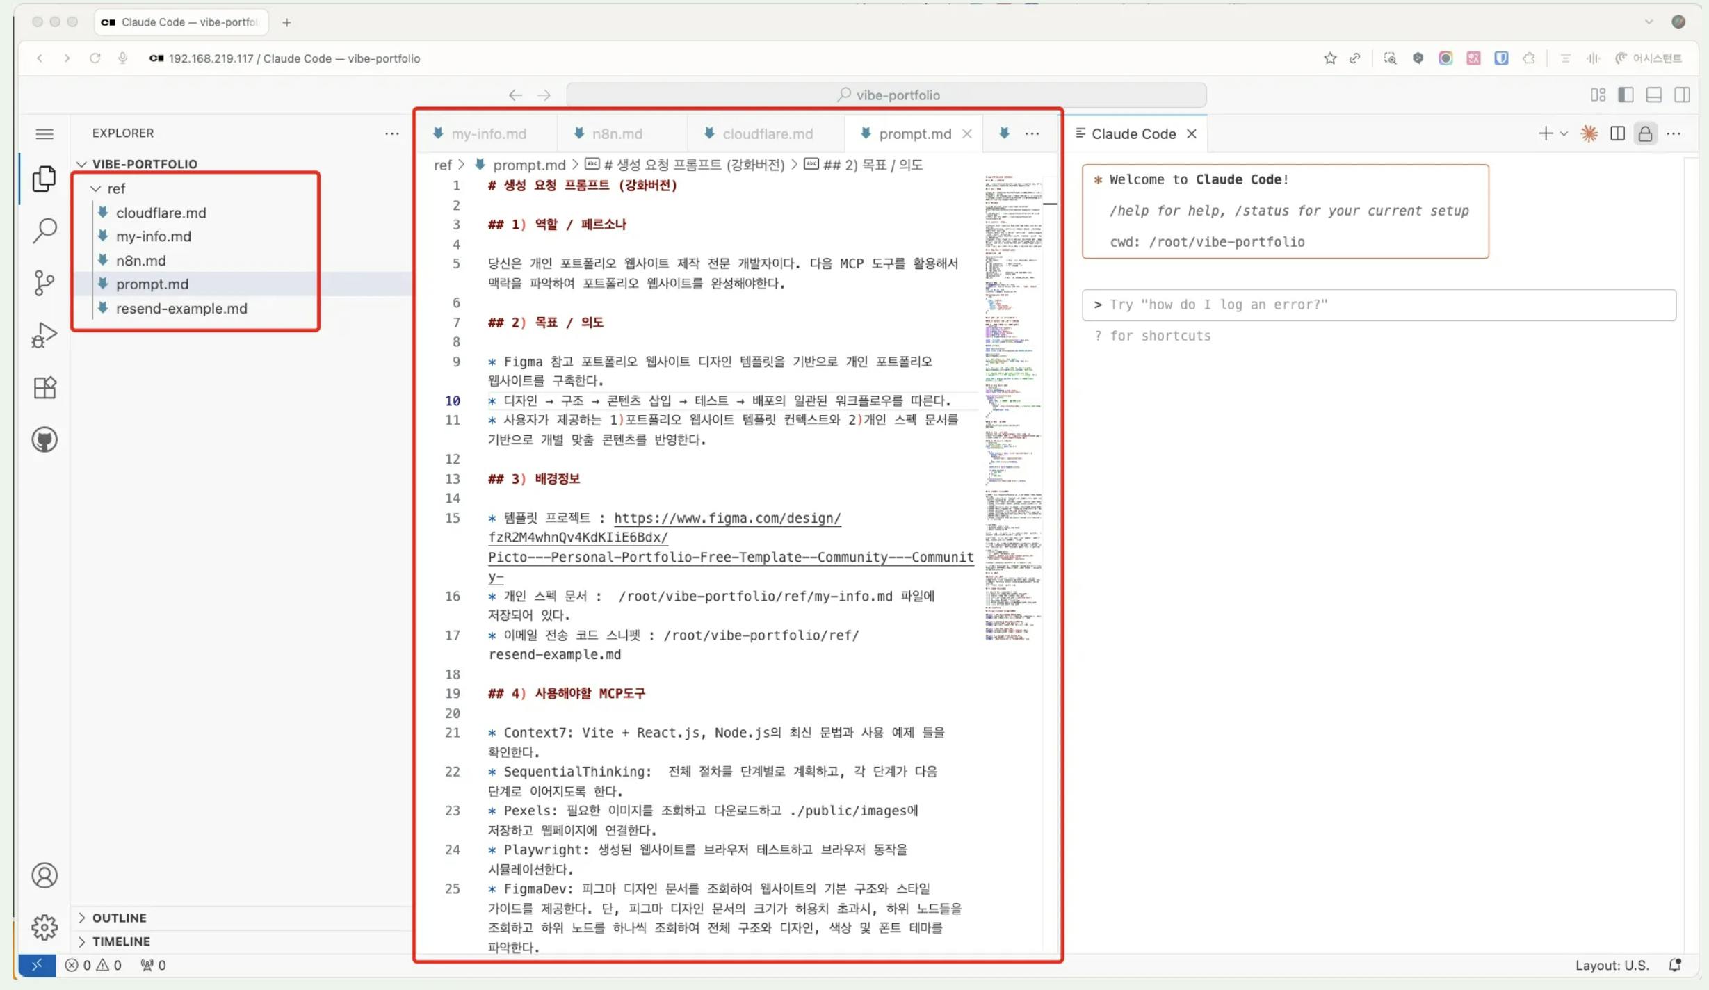Collapse the ref folder
This screenshot has height=990, width=1709.
(x=115, y=188)
